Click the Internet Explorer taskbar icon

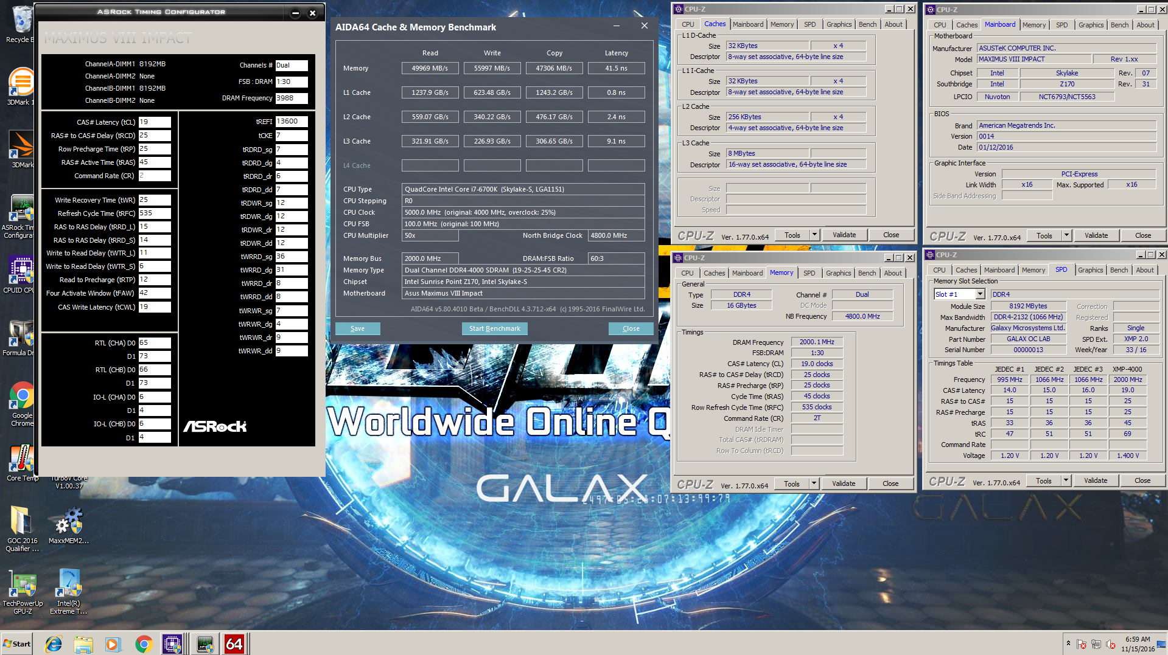pyautogui.click(x=54, y=643)
